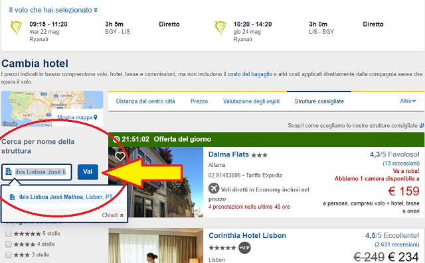Sort by 'Distanza dal centro città'
This screenshot has width=425, height=263.
click(x=145, y=101)
